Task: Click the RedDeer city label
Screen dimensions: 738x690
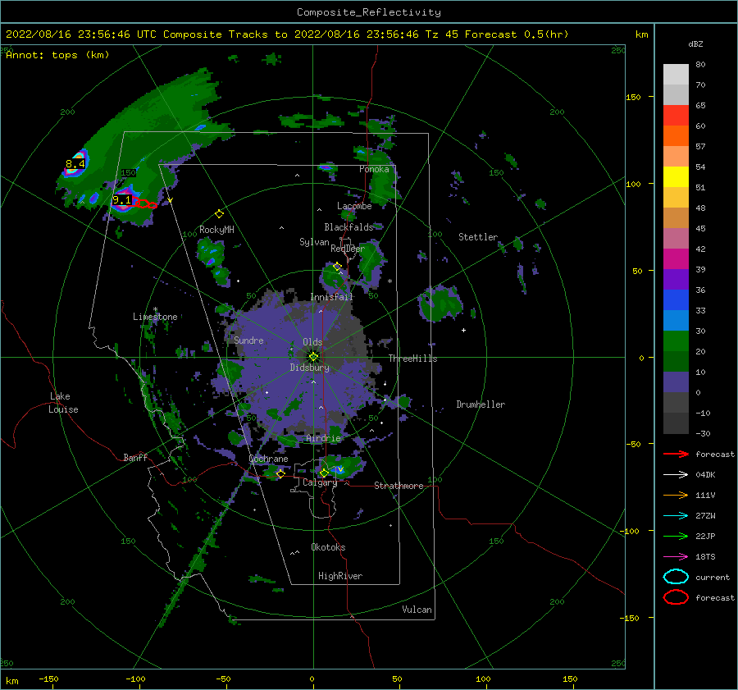Action: click(x=348, y=249)
